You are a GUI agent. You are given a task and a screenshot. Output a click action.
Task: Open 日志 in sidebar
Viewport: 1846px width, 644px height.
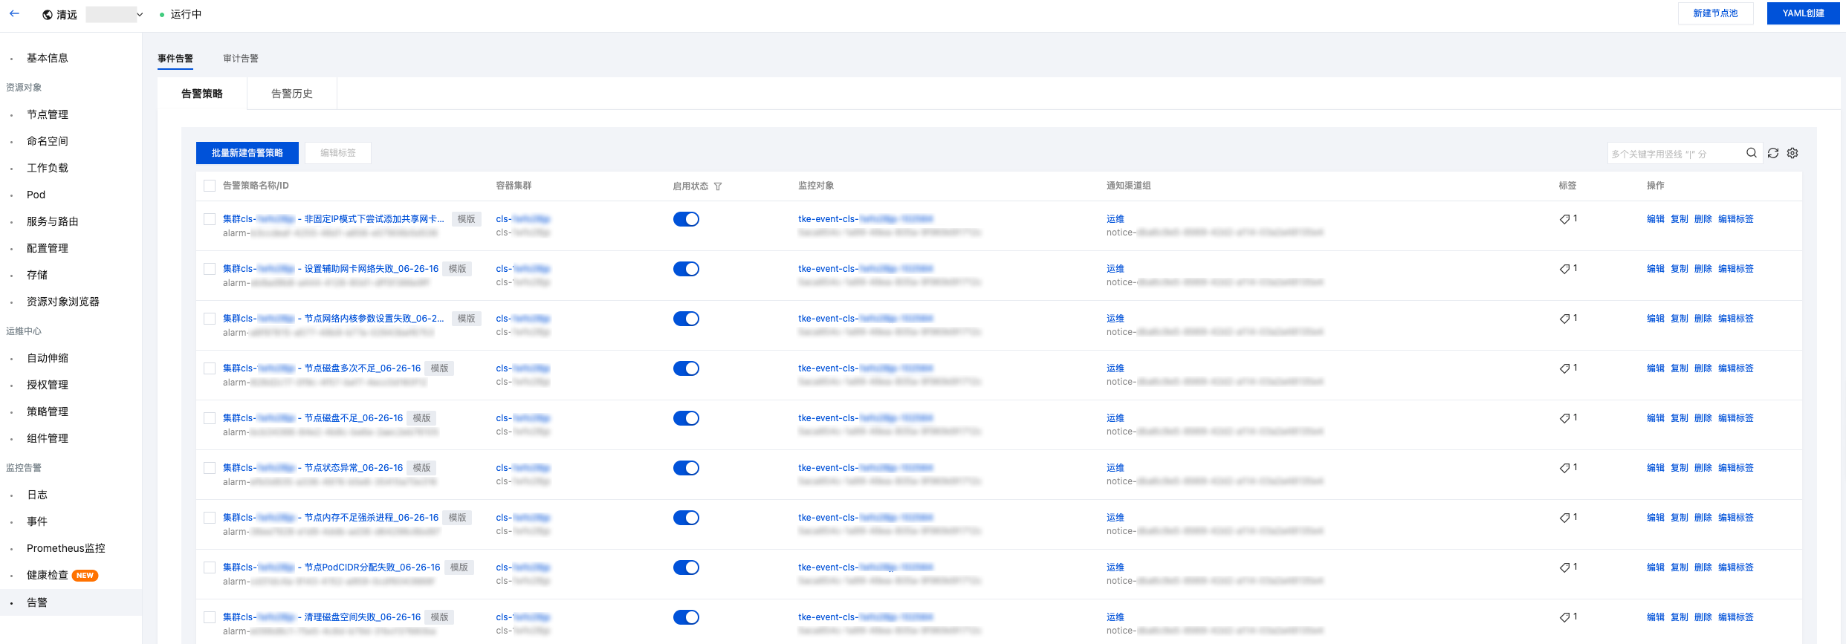pyautogui.click(x=37, y=495)
